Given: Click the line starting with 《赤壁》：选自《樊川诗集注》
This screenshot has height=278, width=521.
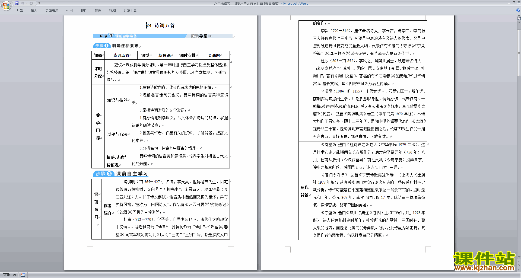Looking at the screenshot, I should (x=373, y=213).
